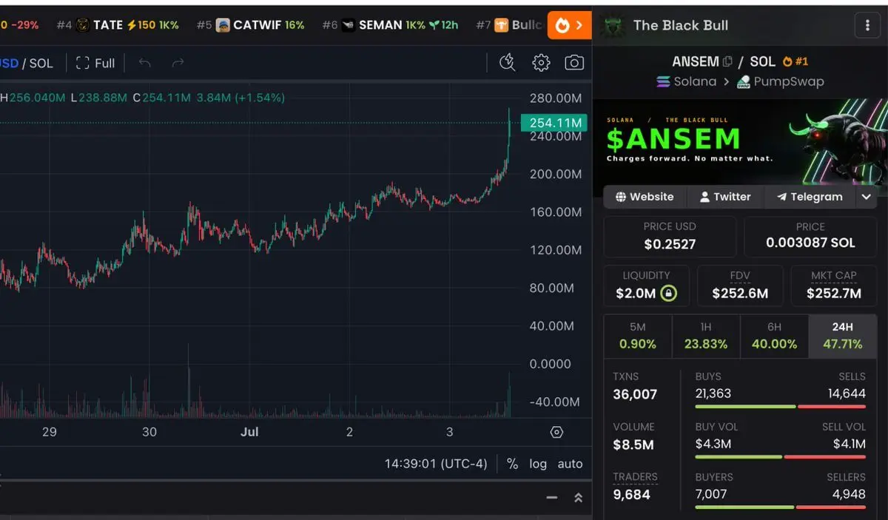Toggle the percent scale option
Image resolution: width=888 pixels, height=520 pixels.
coord(512,464)
